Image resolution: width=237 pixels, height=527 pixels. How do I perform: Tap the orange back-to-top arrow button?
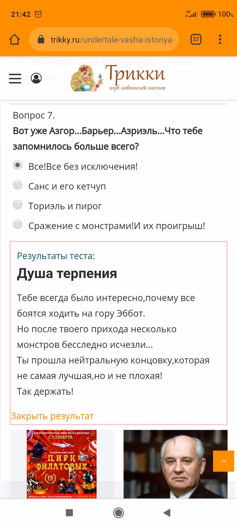[x=224, y=461]
